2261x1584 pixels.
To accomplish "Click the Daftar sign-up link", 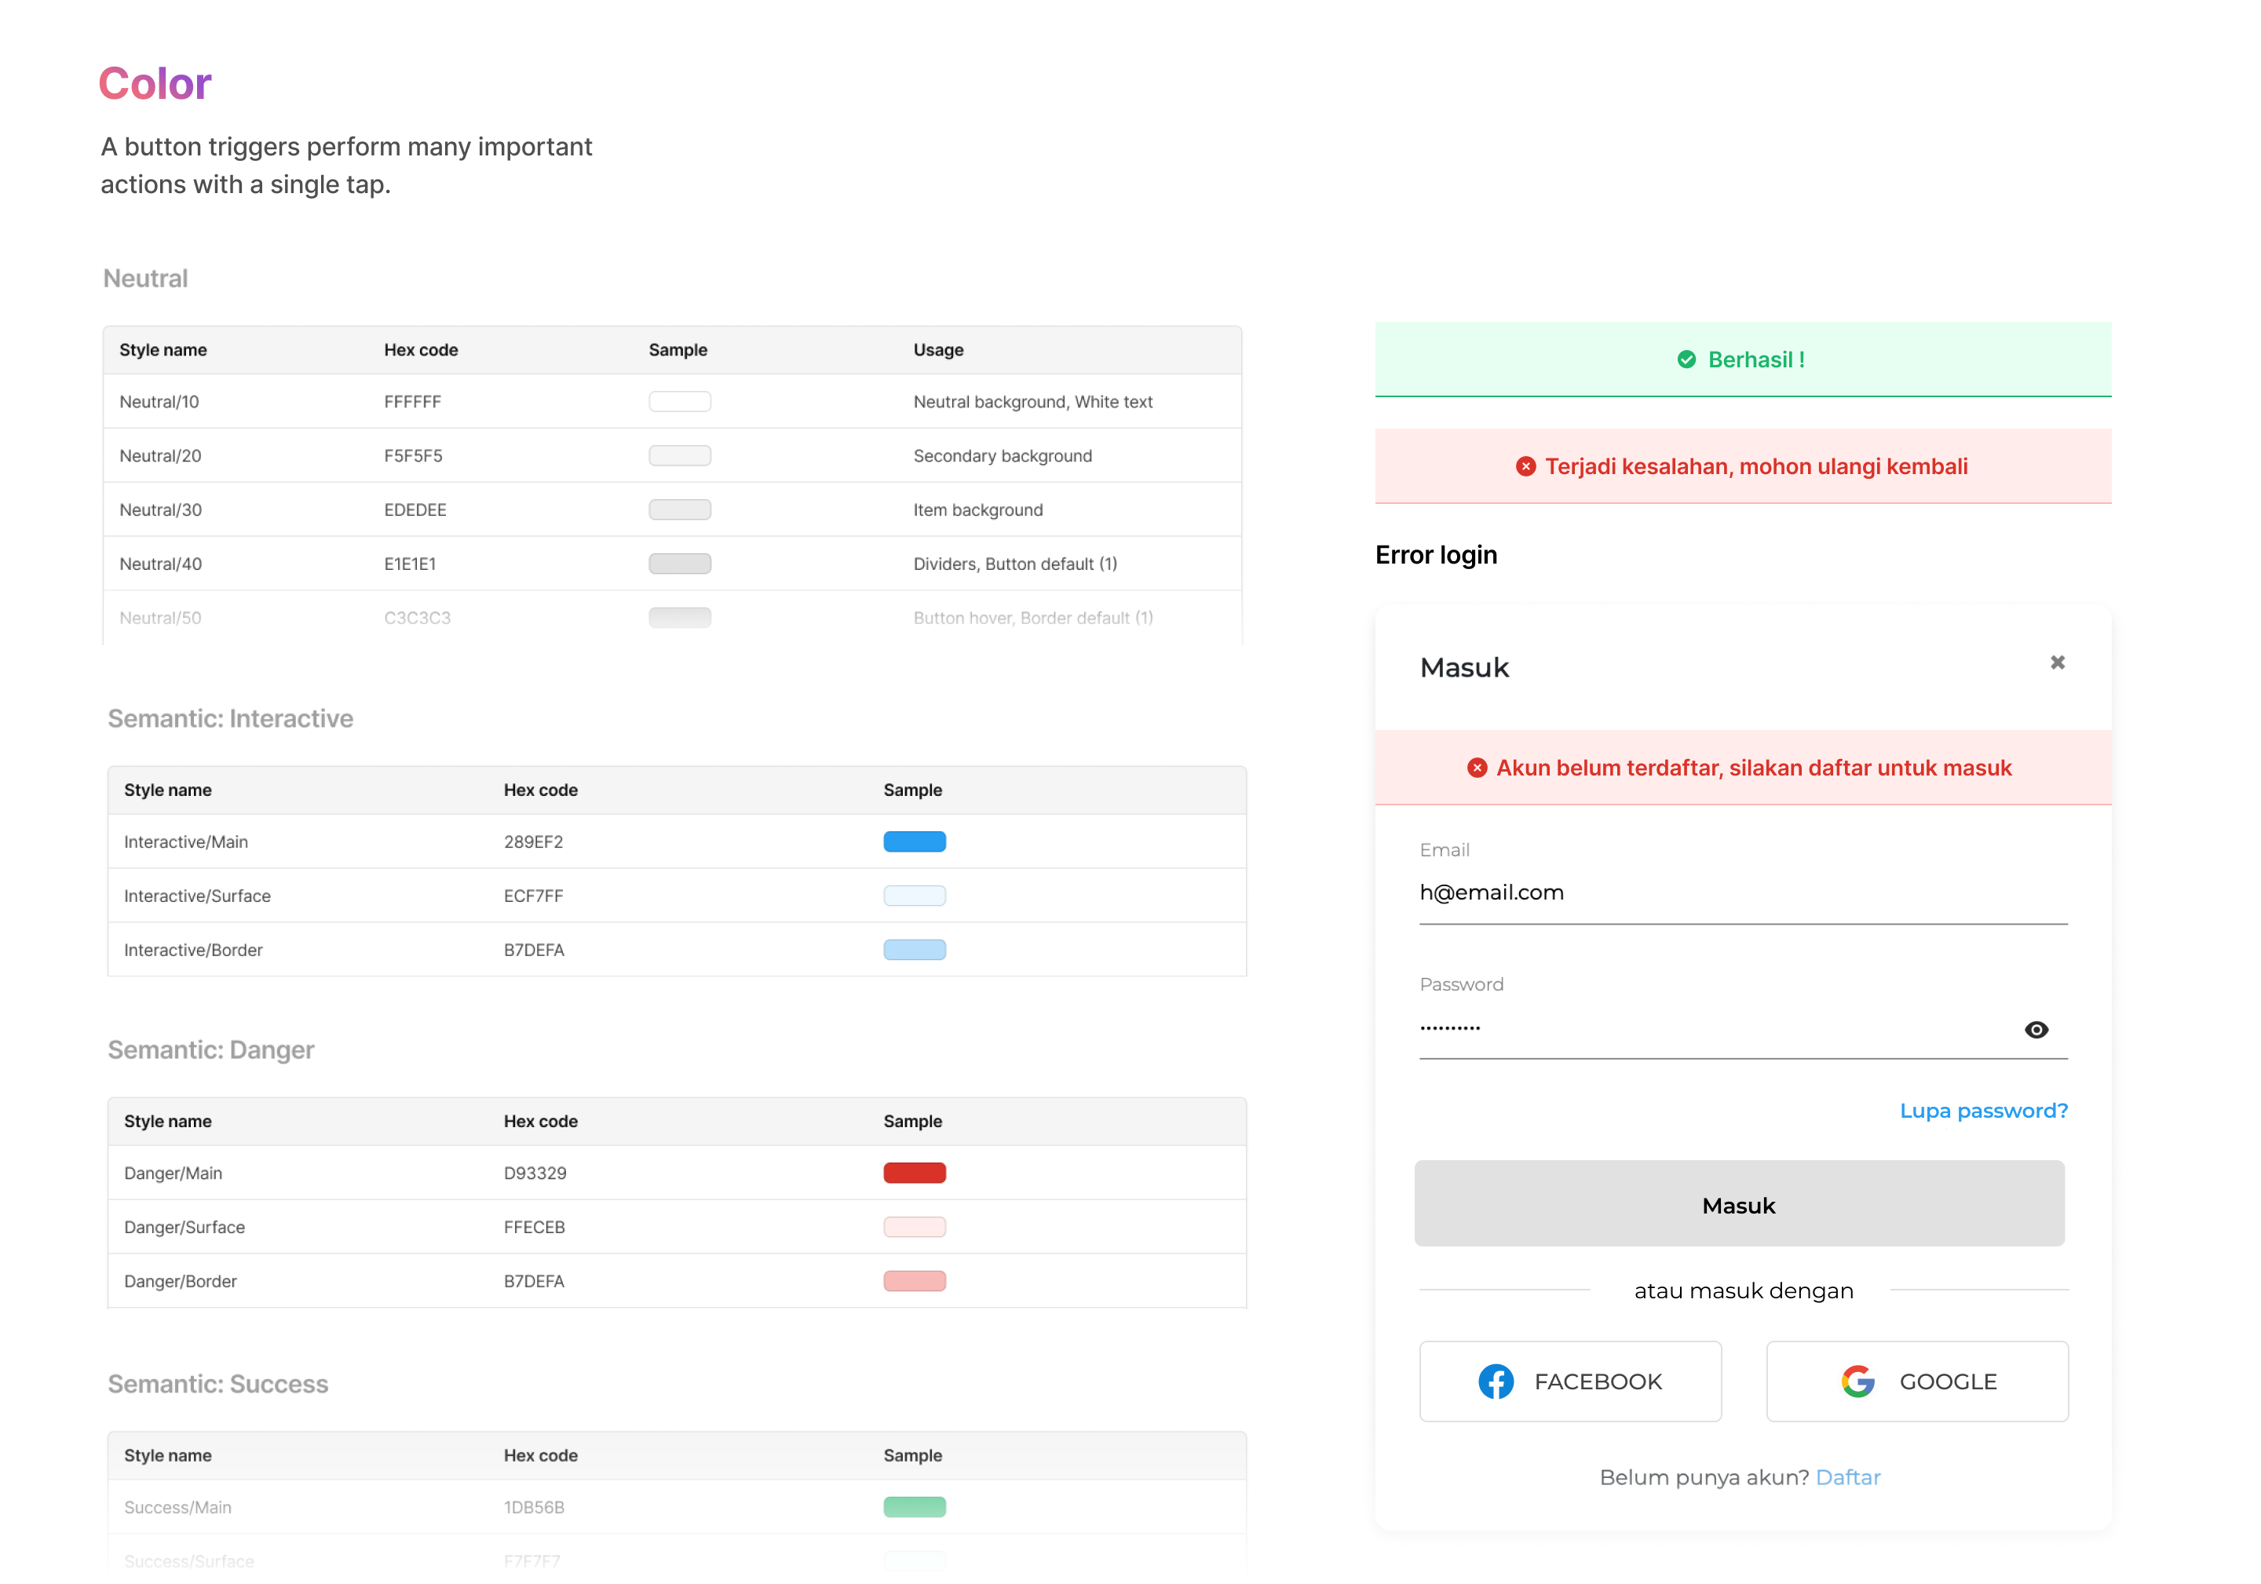I will tap(1847, 1476).
